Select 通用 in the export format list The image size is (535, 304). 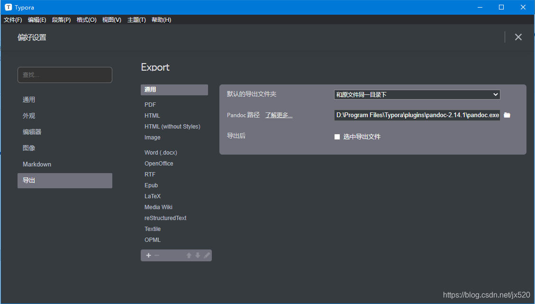click(x=174, y=90)
